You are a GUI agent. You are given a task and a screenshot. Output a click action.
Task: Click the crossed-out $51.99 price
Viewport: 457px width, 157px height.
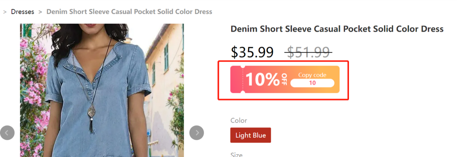tap(308, 53)
